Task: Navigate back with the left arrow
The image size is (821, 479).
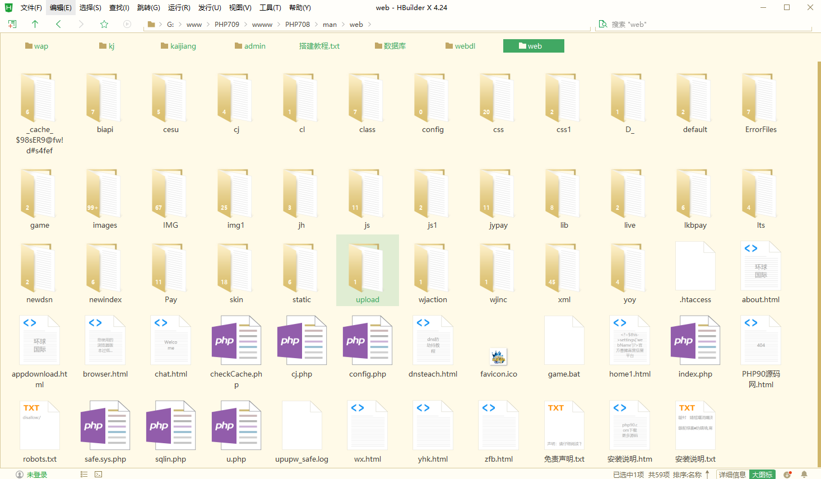Action: click(58, 24)
